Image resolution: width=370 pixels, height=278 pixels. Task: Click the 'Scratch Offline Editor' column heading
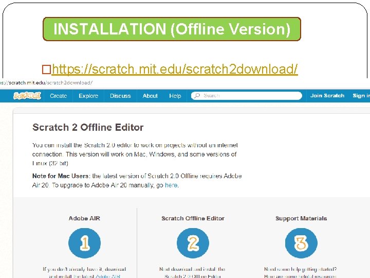pyautogui.click(x=193, y=218)
